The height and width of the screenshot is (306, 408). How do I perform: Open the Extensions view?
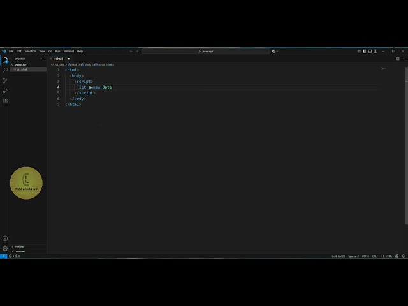pos(5,101)
